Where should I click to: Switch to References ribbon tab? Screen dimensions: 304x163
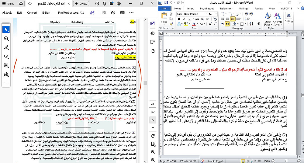(x=226, y=9)
